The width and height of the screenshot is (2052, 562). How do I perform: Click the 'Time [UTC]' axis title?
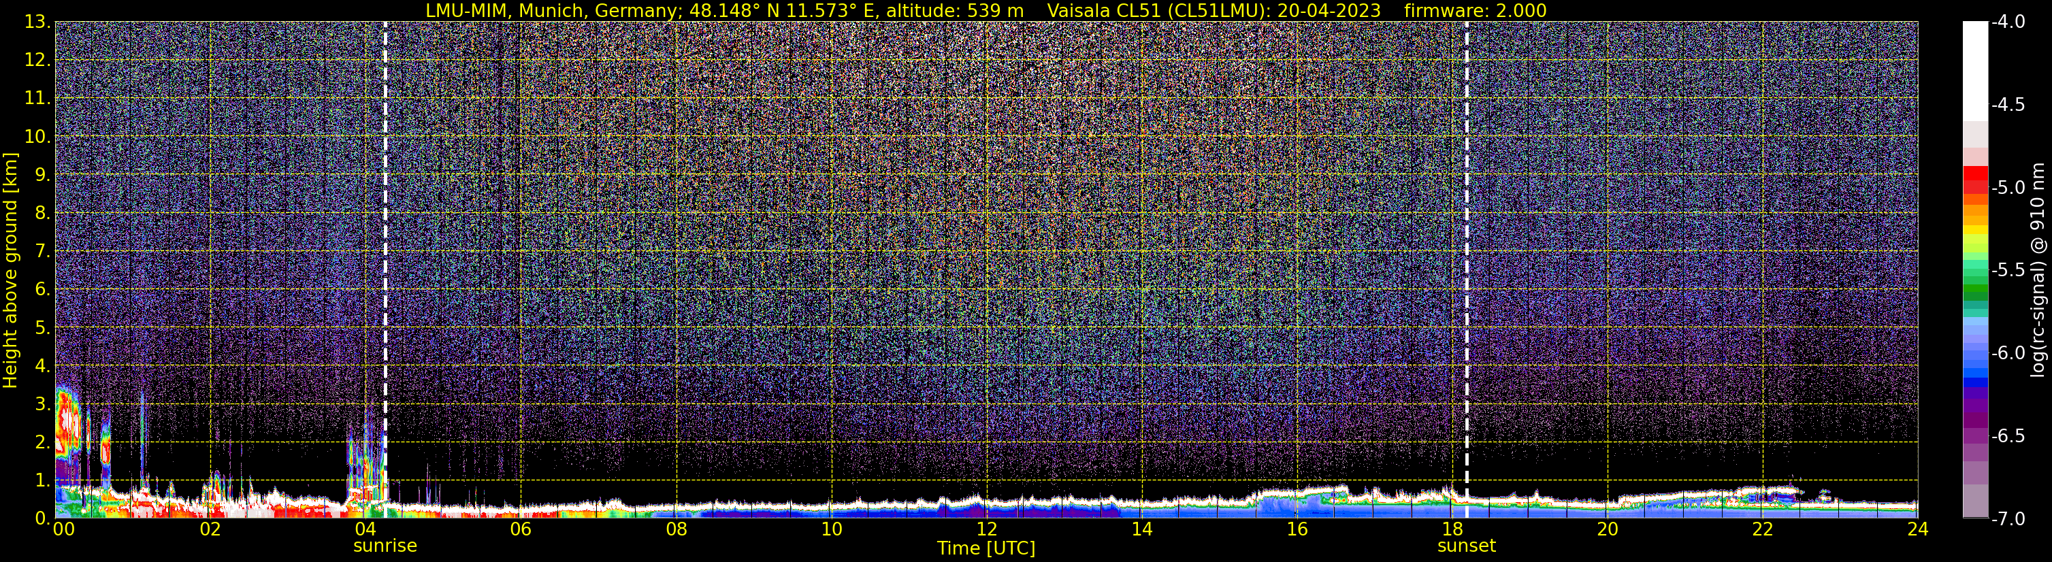click(x=986, y=548)
